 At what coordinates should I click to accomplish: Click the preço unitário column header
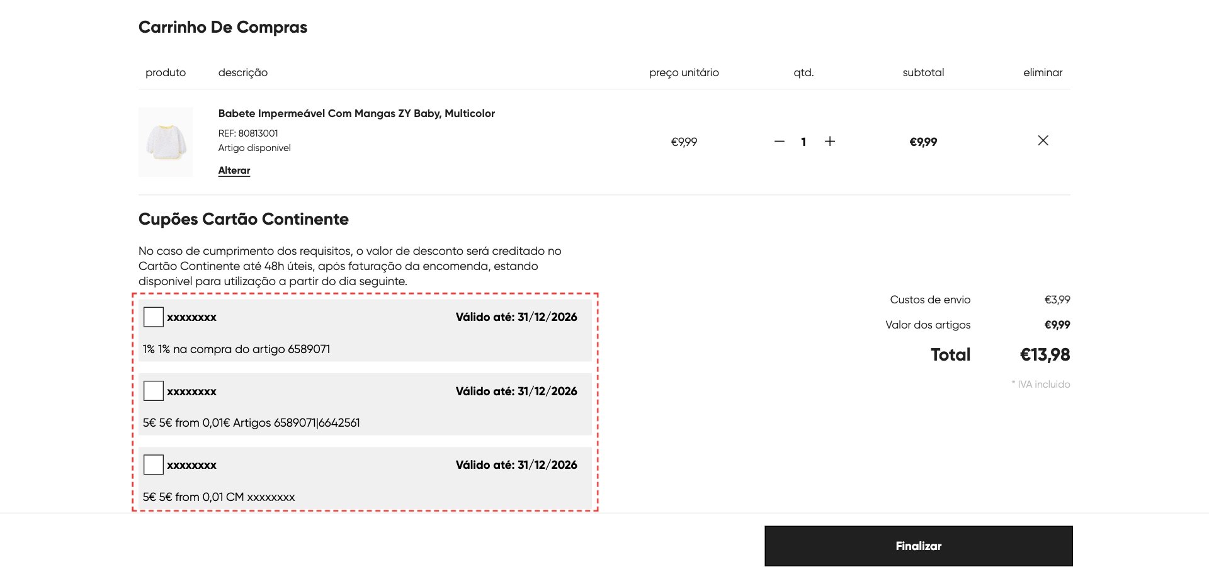tap(684, 72)
